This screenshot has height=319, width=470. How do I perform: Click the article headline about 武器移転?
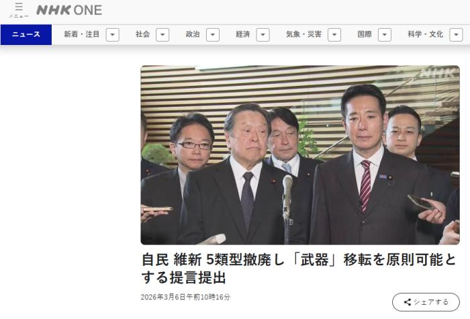point(299,269)
